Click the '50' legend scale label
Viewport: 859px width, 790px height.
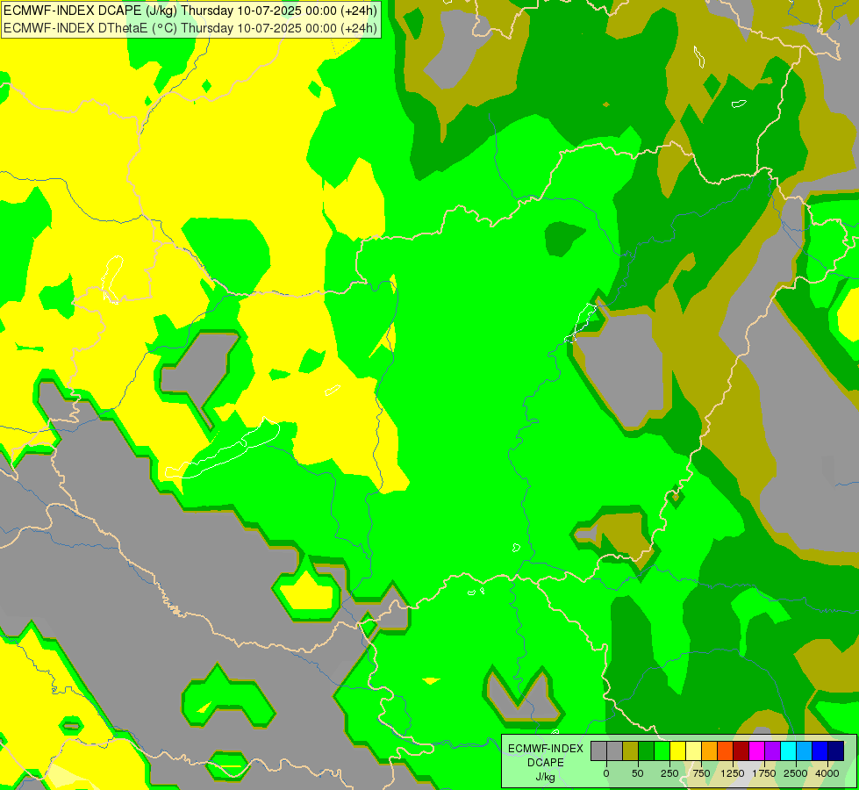638,773
